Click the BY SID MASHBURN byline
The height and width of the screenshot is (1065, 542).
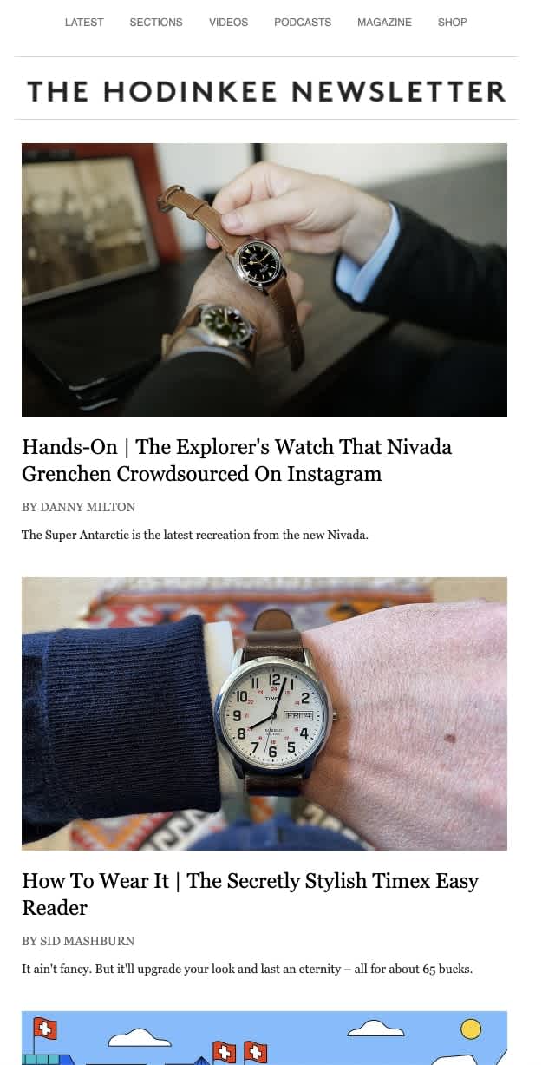[x=78, y=941]
